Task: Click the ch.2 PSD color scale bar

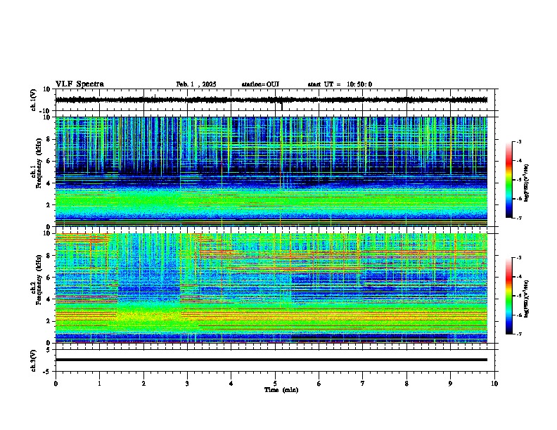Action: (509, 296)
